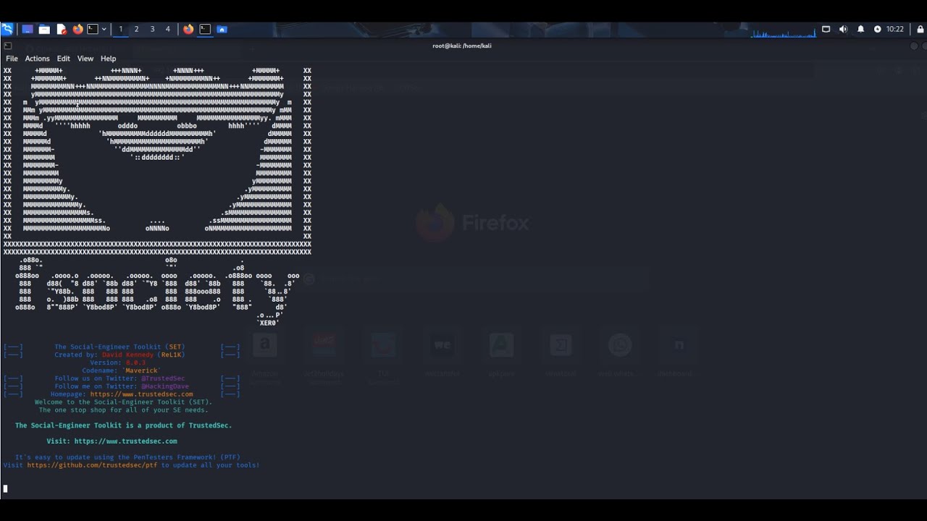This screenshot has width=927, height=521.
Task: Click the text "The Social-Engineer Toolkit (SET)"
Action: (x=120, y=347)
